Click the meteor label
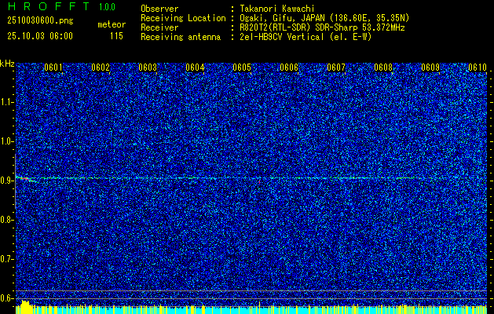The image size is (494, 314). click(x=112, y=24)
